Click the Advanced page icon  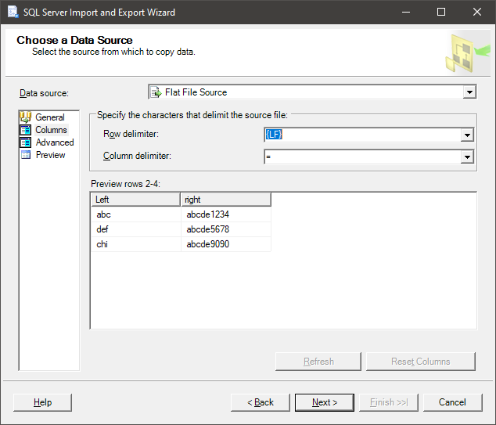click(x=25, y=142)
